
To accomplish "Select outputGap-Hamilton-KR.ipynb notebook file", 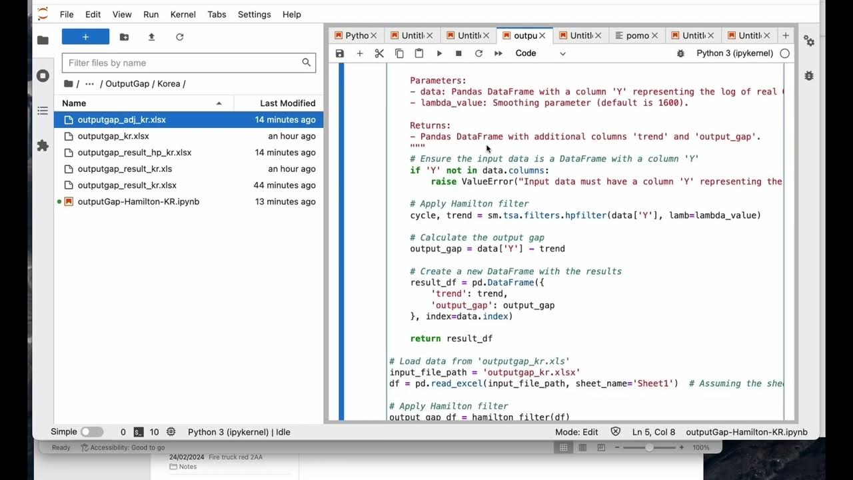I will click(189, 201).
